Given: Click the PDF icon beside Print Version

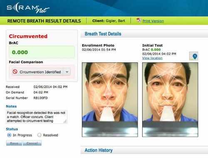Looking at the screenshot, I should [x=139, y=20].
